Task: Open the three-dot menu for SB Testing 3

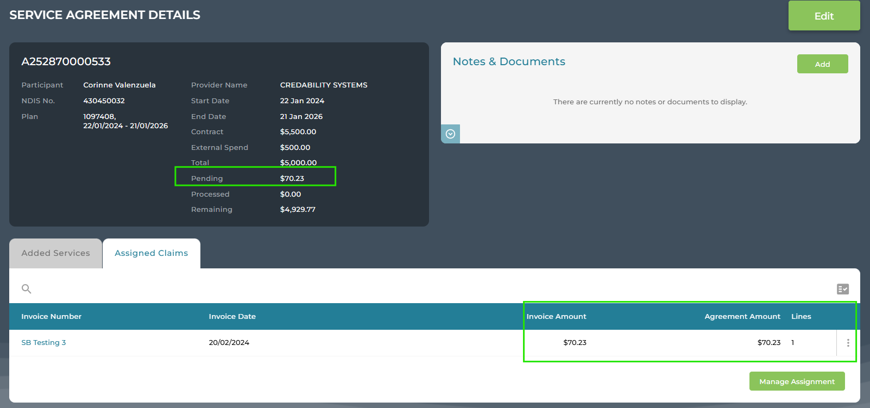Action: [x=848, y=343]
